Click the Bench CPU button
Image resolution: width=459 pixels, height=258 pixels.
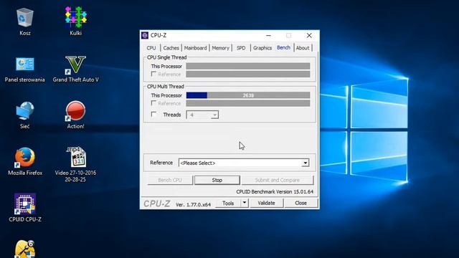click(x=170, y=180)
